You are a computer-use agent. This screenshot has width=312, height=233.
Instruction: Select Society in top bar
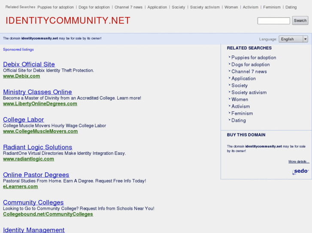[178, 7]
